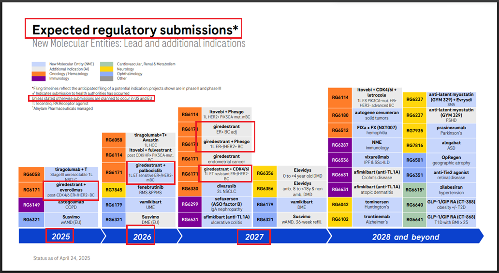Click the "anti-latent myostatin (GYM 329) FSHD" cell
499x273 pixels.
click(x=451, y=115)
